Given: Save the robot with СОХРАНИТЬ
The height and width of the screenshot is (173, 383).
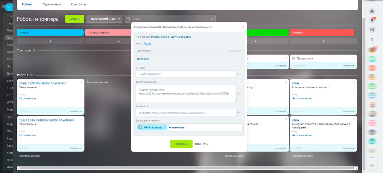Looking at the screenshot, I should [181, 144].
